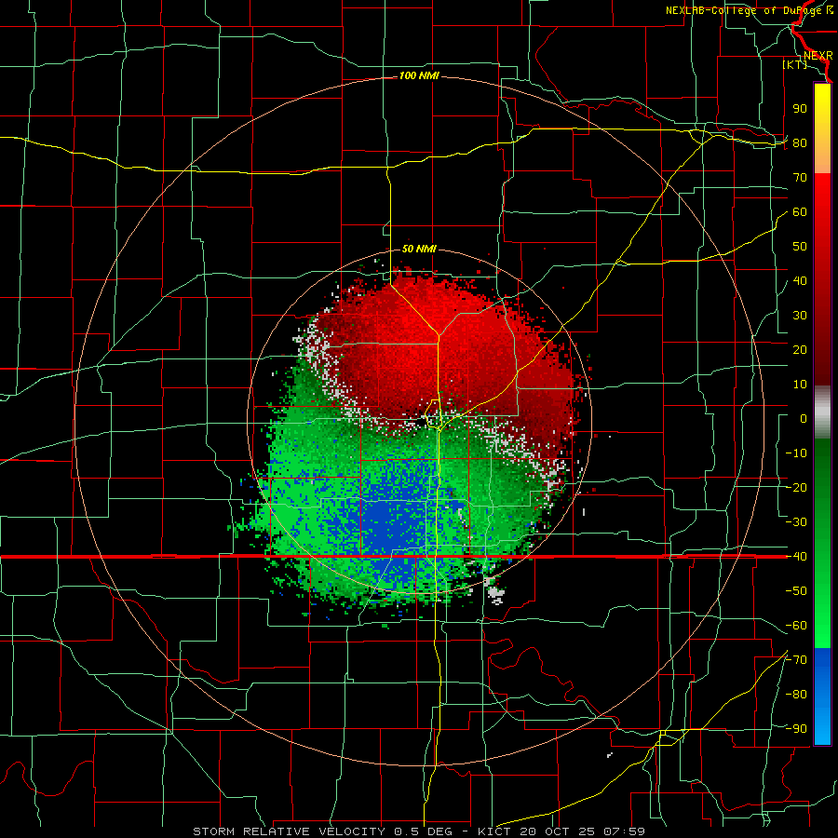Click the "-90" value on the velocity scale
This screenshot has height=838, width=838.
coord(796,729)
